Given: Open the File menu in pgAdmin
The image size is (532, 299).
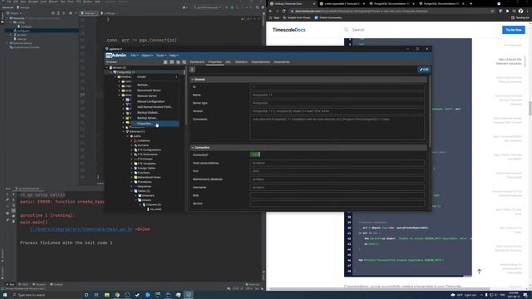Looking at the screenshot, I should point(135,56).
